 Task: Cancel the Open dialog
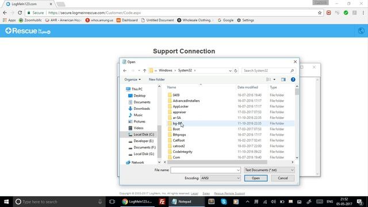(x=283, y=178)
